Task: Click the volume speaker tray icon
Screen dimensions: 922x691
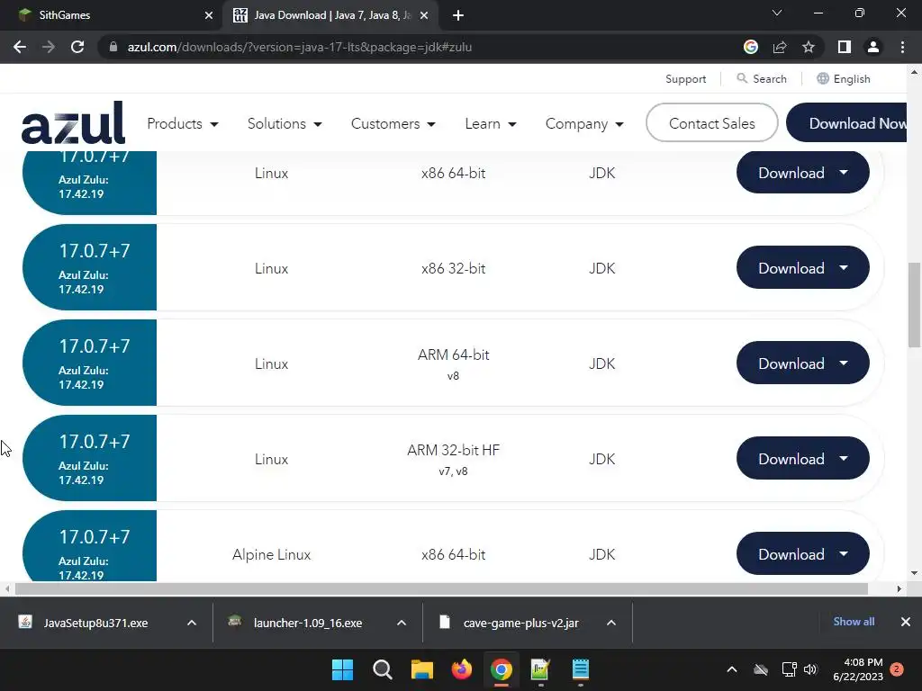Action: pyautogui.click(x=810, y=669)
